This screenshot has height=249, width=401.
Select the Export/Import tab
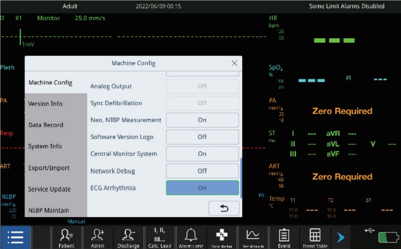click(x=49, y=168)
